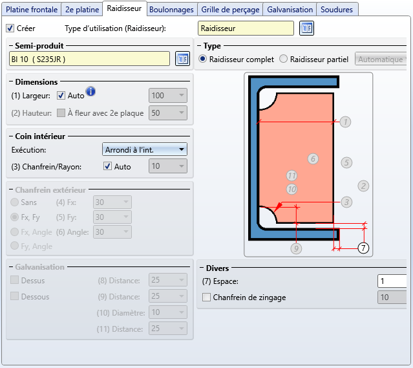The width and height of the screenshot is (413, 368).
Task: Switch to Boulonnages tab
Action: coord(171,10)
